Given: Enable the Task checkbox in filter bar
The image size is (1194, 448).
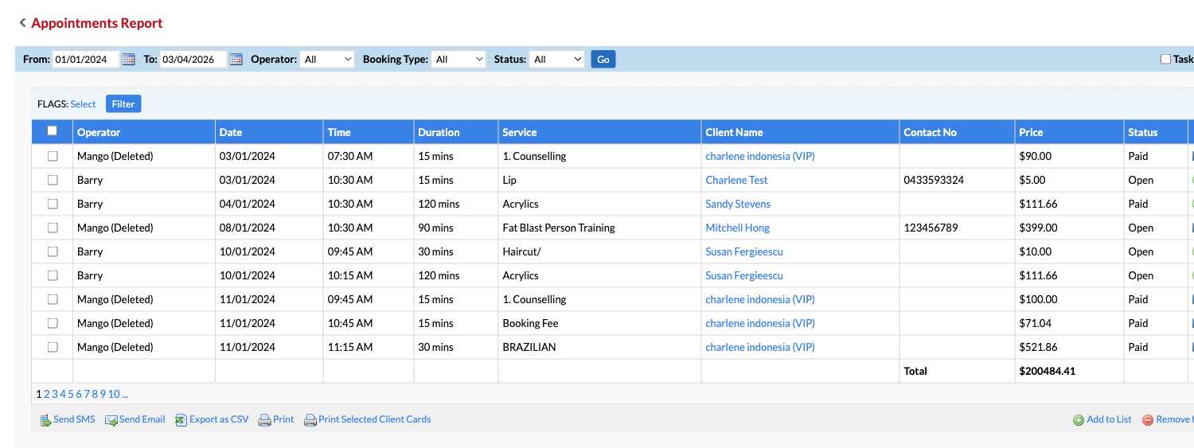Looking at the screenshot, I should point(1165,59).
